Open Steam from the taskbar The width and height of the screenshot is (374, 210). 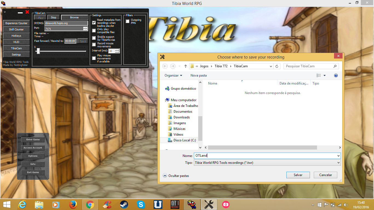[x=124, y=205]
